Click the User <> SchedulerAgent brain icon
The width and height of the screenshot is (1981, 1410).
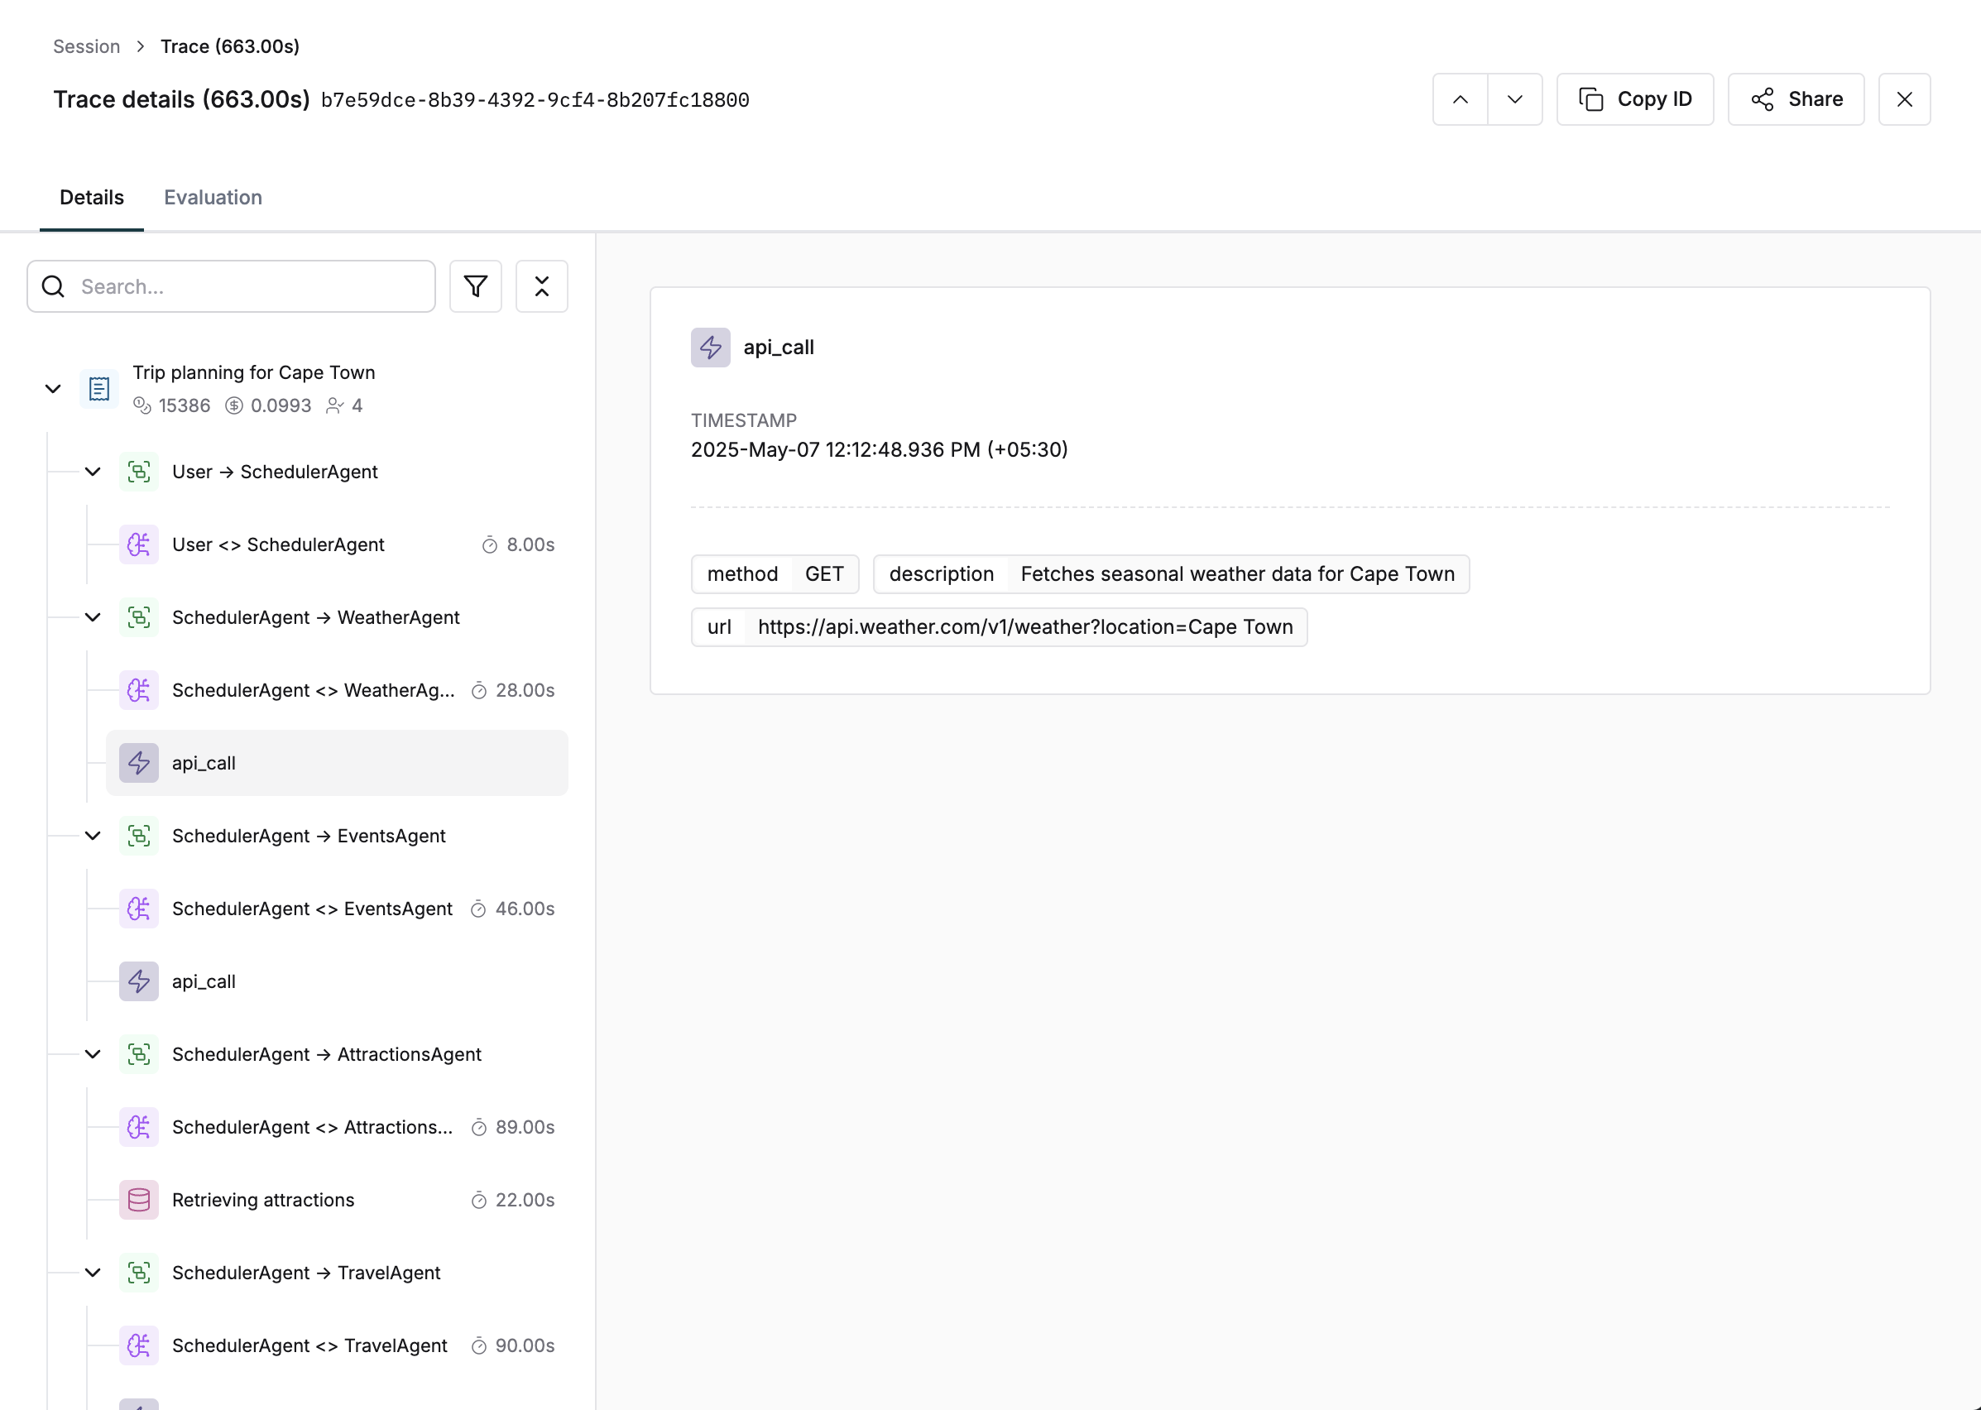(x=139, y=544)
